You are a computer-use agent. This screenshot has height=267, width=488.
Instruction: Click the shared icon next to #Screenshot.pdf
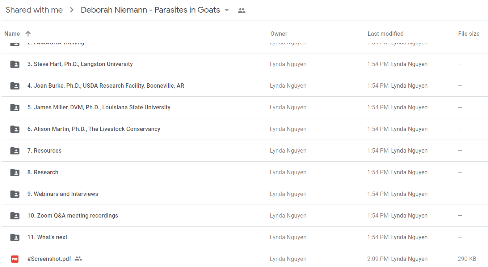78,259
